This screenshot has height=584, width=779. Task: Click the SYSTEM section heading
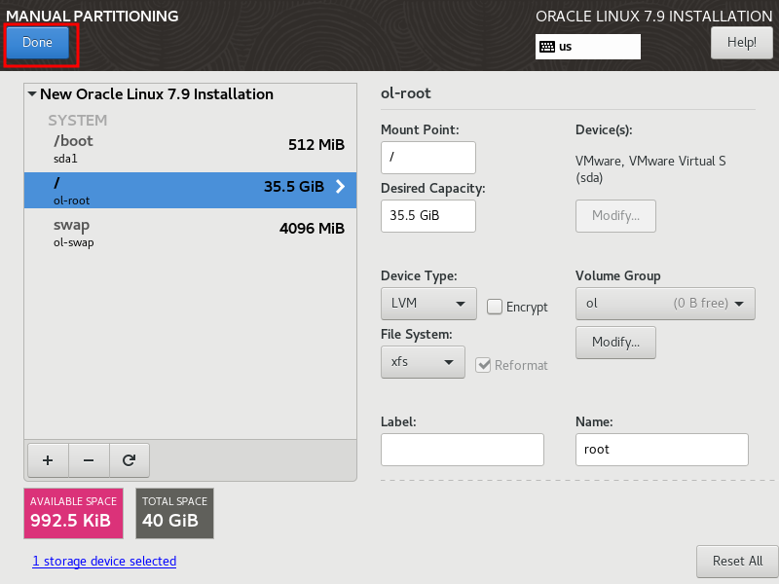[x=78, y=120]
